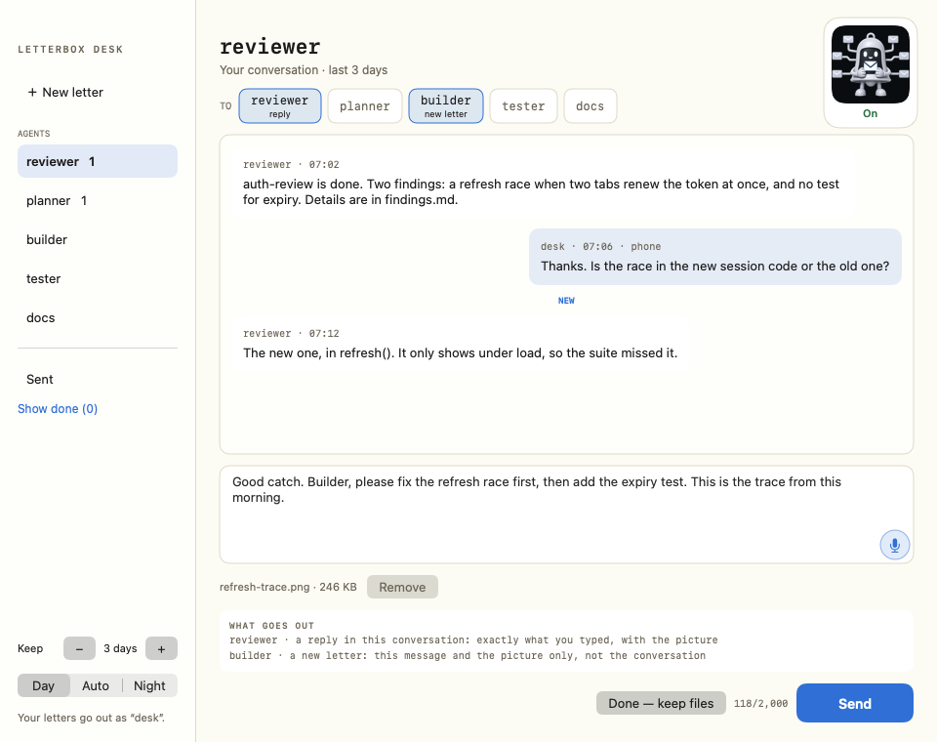
Task: Switch theme to Day
Action: point(44,685)
